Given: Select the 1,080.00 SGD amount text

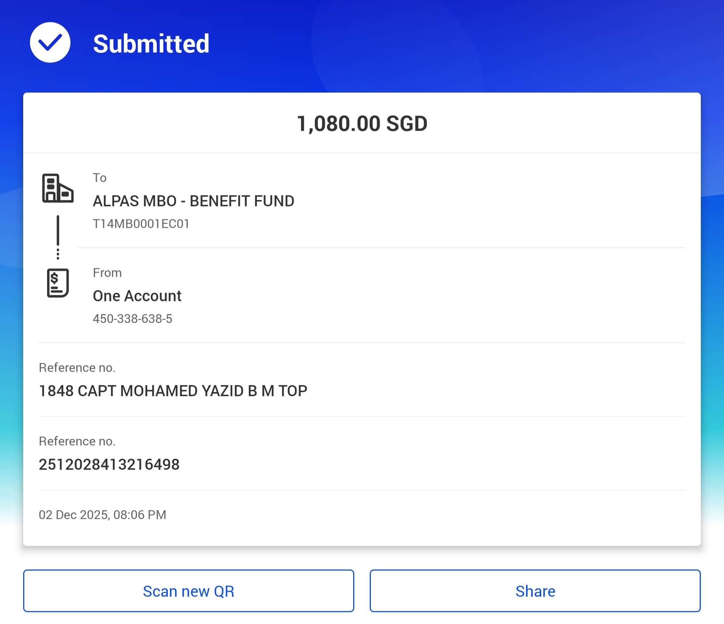Looking at the screenshot, I should tap(362, 124).
